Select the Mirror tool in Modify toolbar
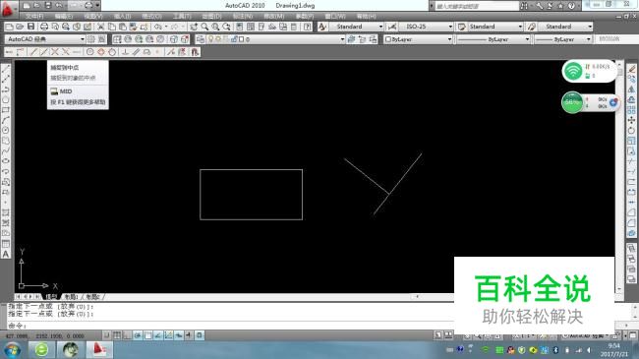 631,90
